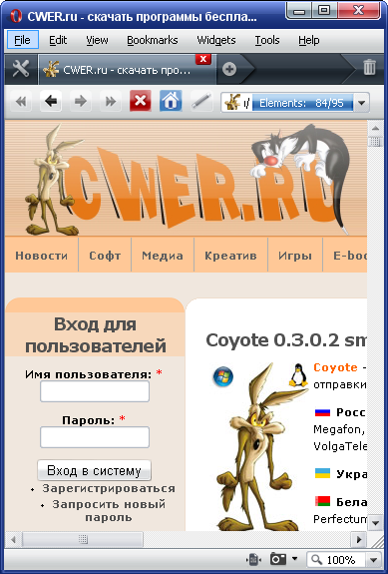
Task: Click the vertical scrollbar down arrow
Action: click(x=375, y=524)
